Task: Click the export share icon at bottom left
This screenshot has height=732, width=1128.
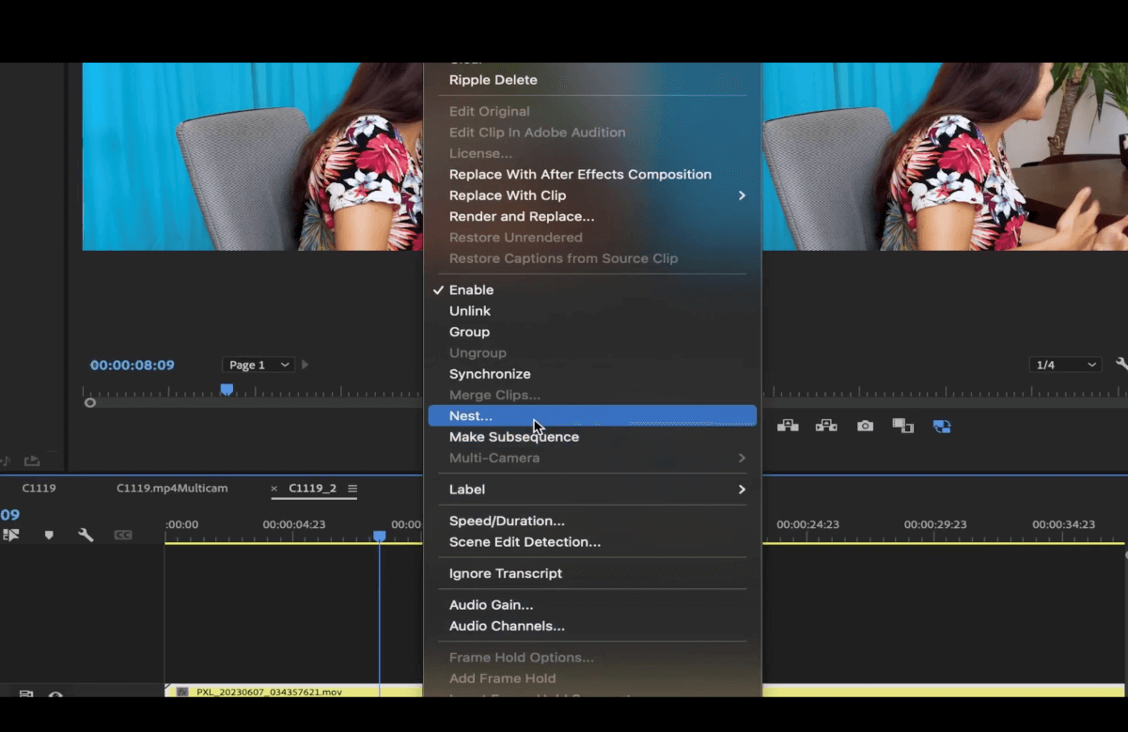Action: pyautogui.click(x=32, y=460)
